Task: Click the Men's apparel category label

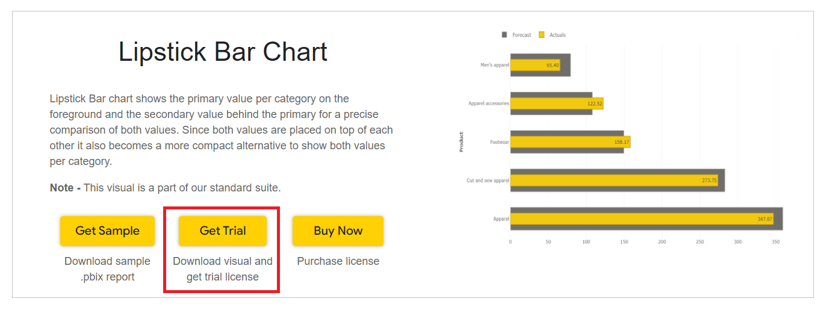Action: pos(494,65)
